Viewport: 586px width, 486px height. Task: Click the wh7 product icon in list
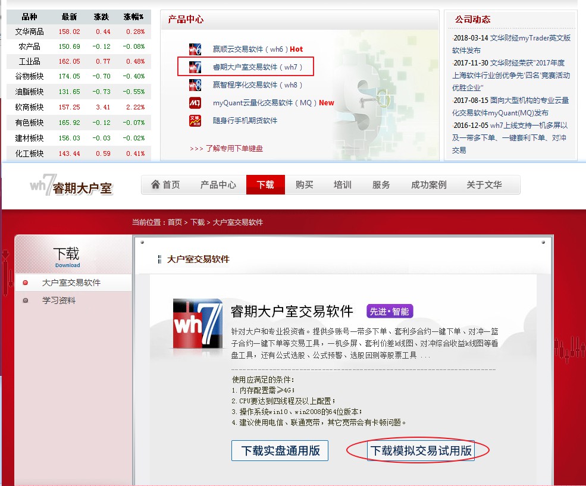pyautogui.click(x=195, y=67)
